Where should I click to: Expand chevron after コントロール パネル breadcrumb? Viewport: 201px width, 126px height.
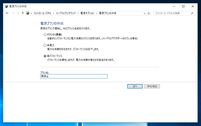[x=54, y=13]
